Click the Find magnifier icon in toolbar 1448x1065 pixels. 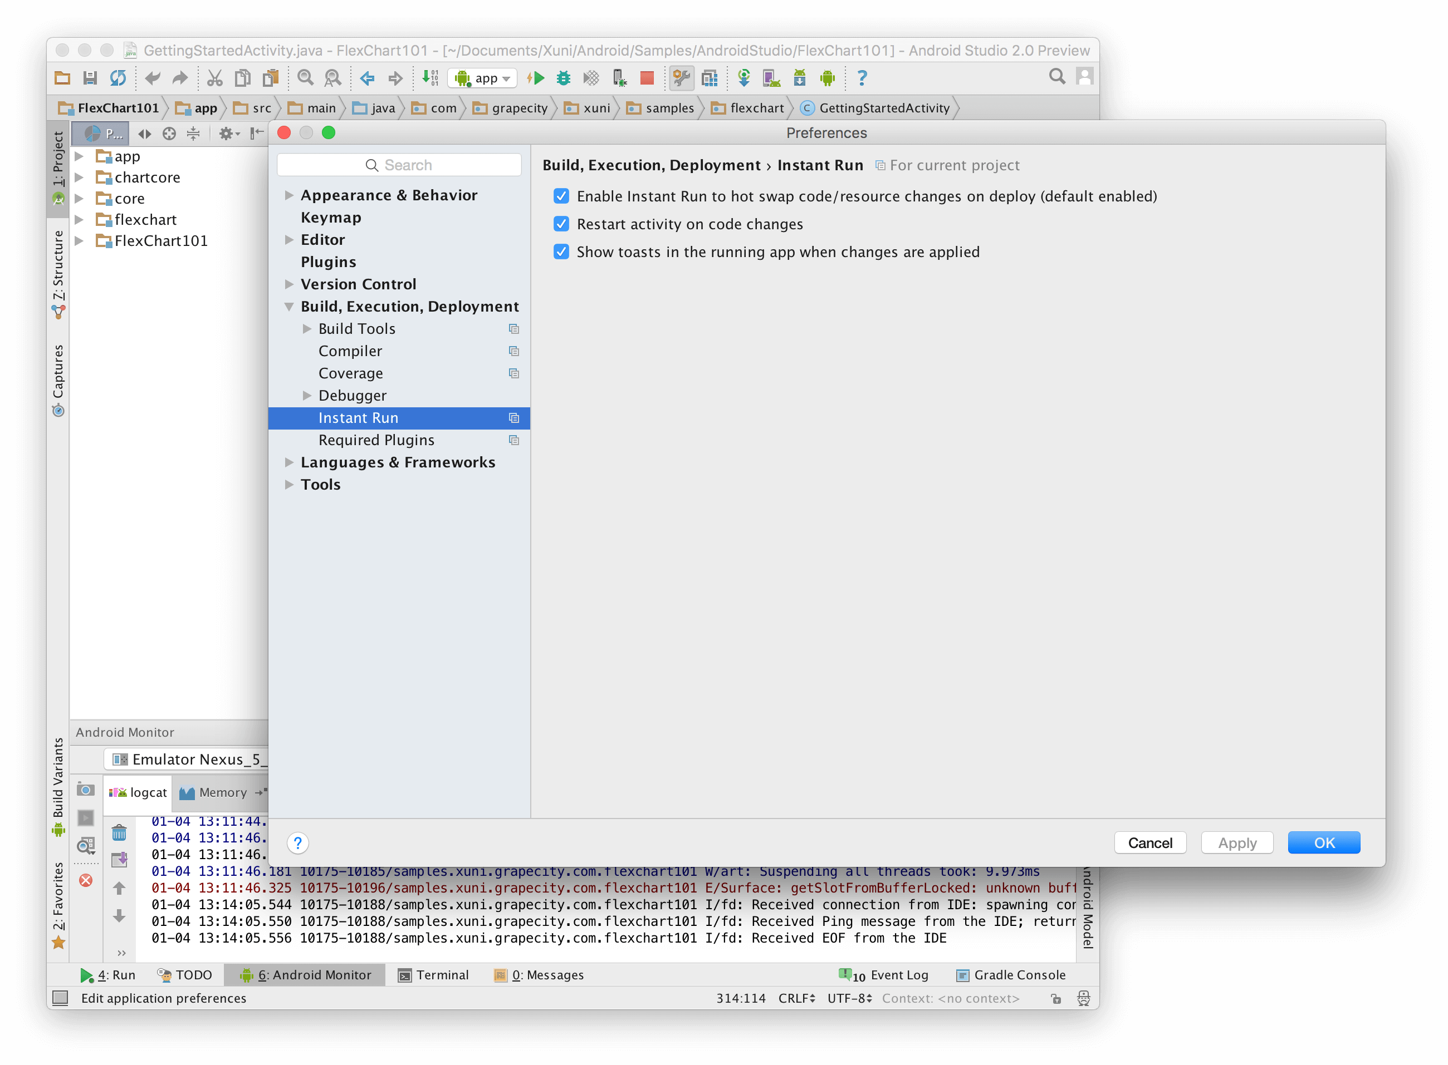coord(305,78)
